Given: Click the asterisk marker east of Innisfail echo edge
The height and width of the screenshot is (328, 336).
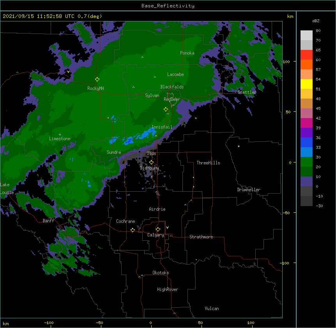Looking at the screenshot, I should pyautogui.click(x=196, y=118).
